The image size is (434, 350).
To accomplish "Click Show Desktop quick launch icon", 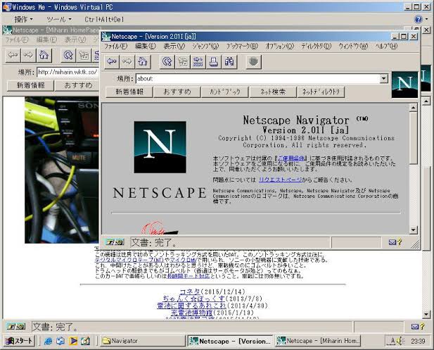I will (x=85, y=341).
